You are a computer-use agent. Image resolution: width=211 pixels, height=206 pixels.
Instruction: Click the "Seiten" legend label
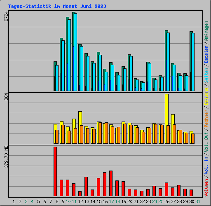click(206, 75)
